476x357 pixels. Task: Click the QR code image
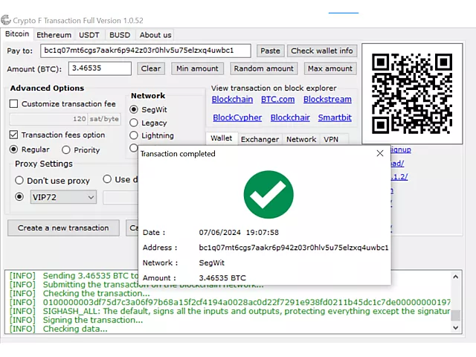coord(411,83)
